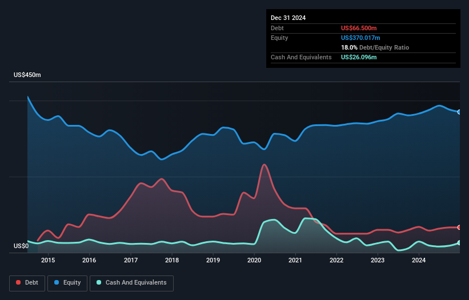Viewport: 469px width, 300px height.
Task: Click the Debt label in tooltip
Action: pos(277,28)
